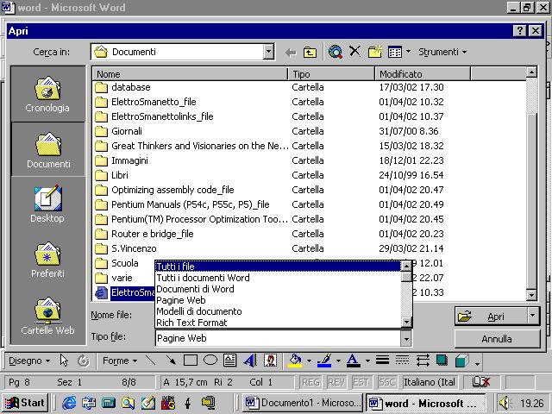
Task: Apply shadow effect
Action: (442, 361)
